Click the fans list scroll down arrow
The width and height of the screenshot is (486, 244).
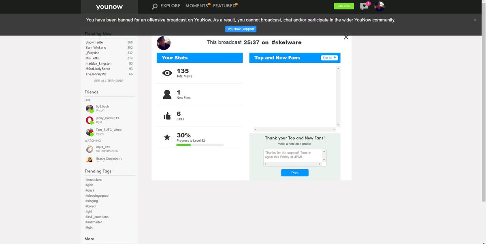click(x=338, y=125)
